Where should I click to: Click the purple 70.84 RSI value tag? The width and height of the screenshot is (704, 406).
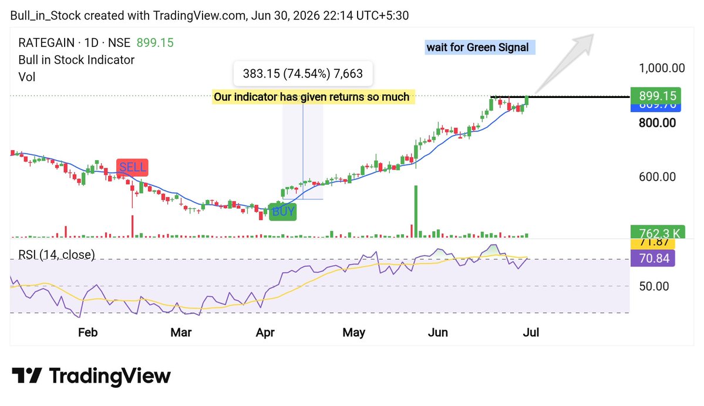(652, 258)
